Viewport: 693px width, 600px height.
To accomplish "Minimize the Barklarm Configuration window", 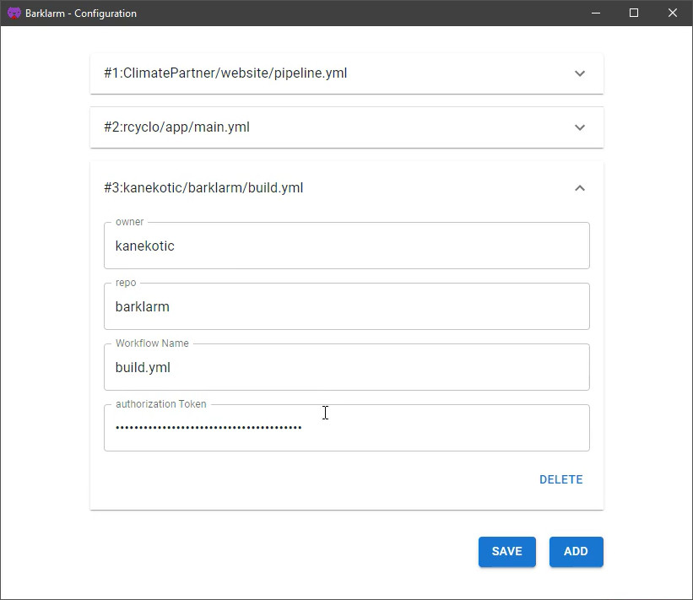I will pyautogui.click(x=596, y=14).
